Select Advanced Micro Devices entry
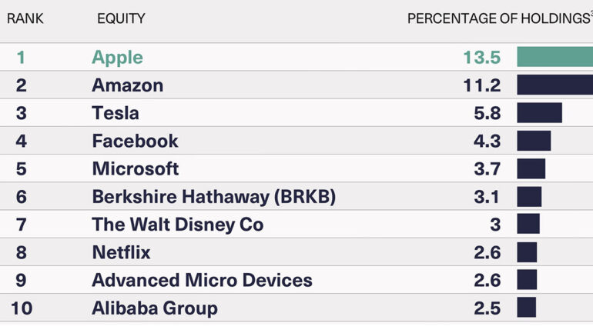This screenshot has width=593, height=333. tap(203, 280)
